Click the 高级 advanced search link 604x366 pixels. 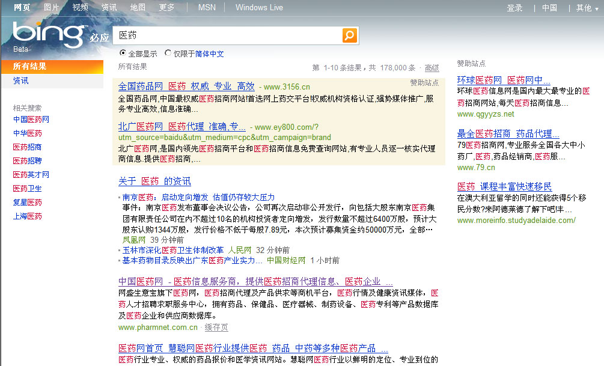click(x=432, y=68)
